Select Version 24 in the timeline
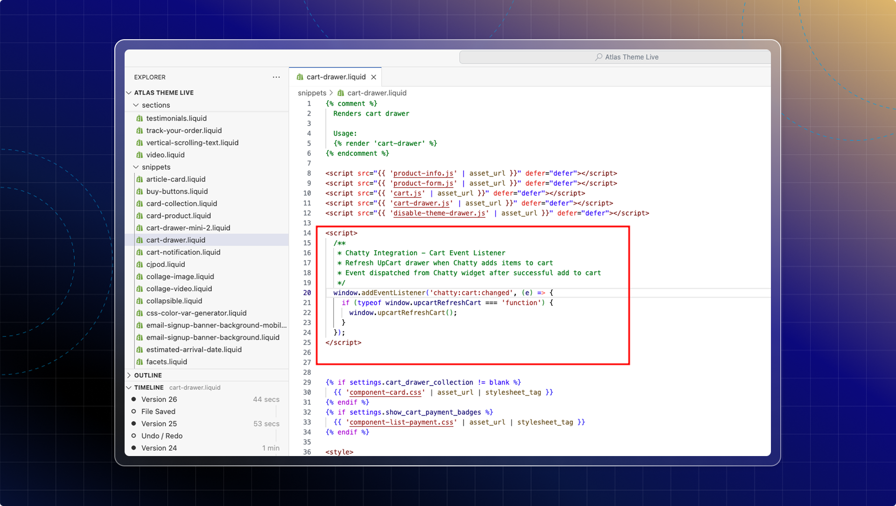The width and height of the screenshot is (896, 506). [159, 448]
